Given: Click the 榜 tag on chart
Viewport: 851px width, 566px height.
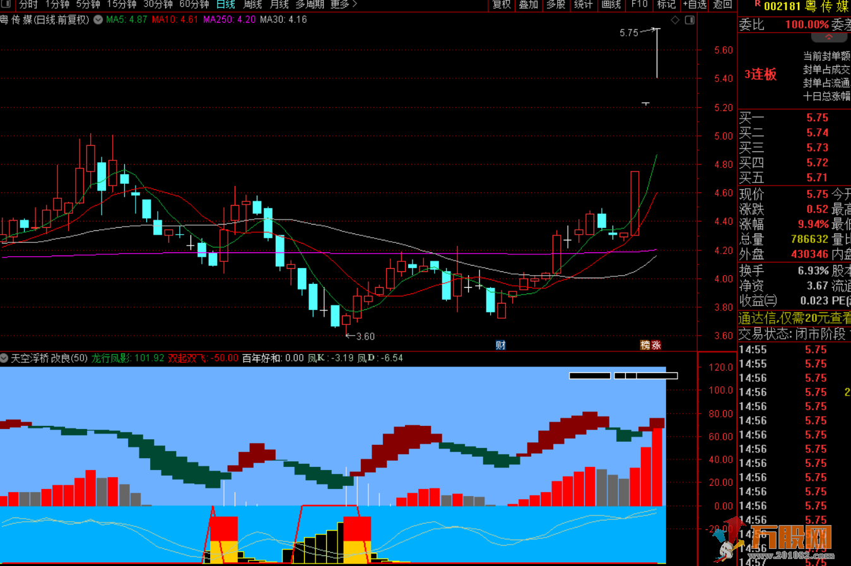Looking at the screenshot, I should click(x=645, y=345).
